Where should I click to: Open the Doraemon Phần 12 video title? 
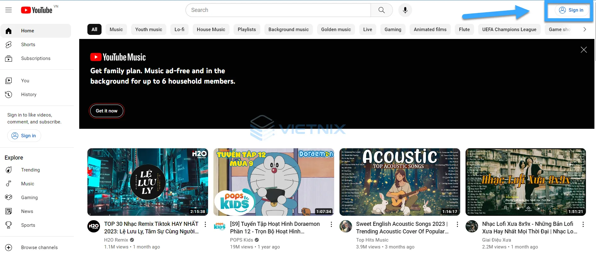(x=275, y=228)
